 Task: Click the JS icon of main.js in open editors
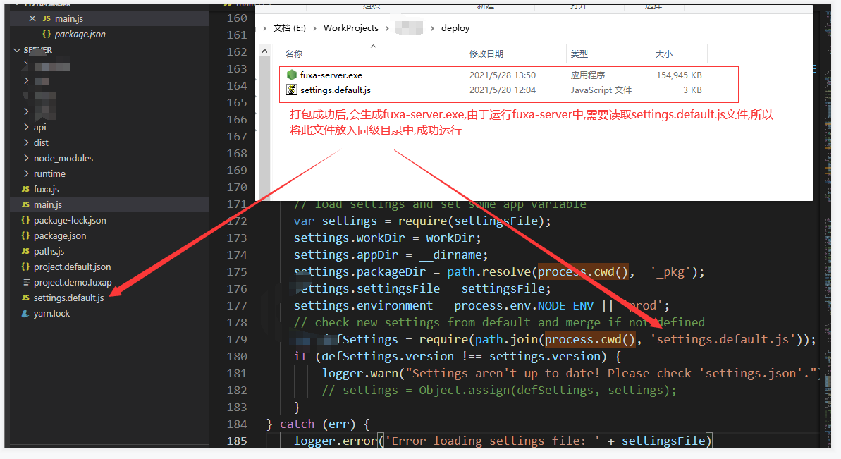point(47,18)
